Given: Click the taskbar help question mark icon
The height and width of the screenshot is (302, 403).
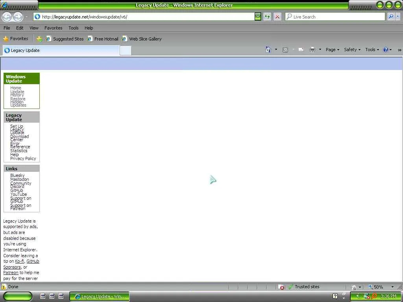Looking at the screenshot, I should click(335, 296).
